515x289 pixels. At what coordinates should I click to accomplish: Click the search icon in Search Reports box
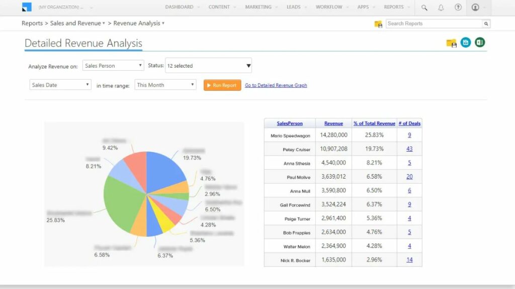pos(485,24)
